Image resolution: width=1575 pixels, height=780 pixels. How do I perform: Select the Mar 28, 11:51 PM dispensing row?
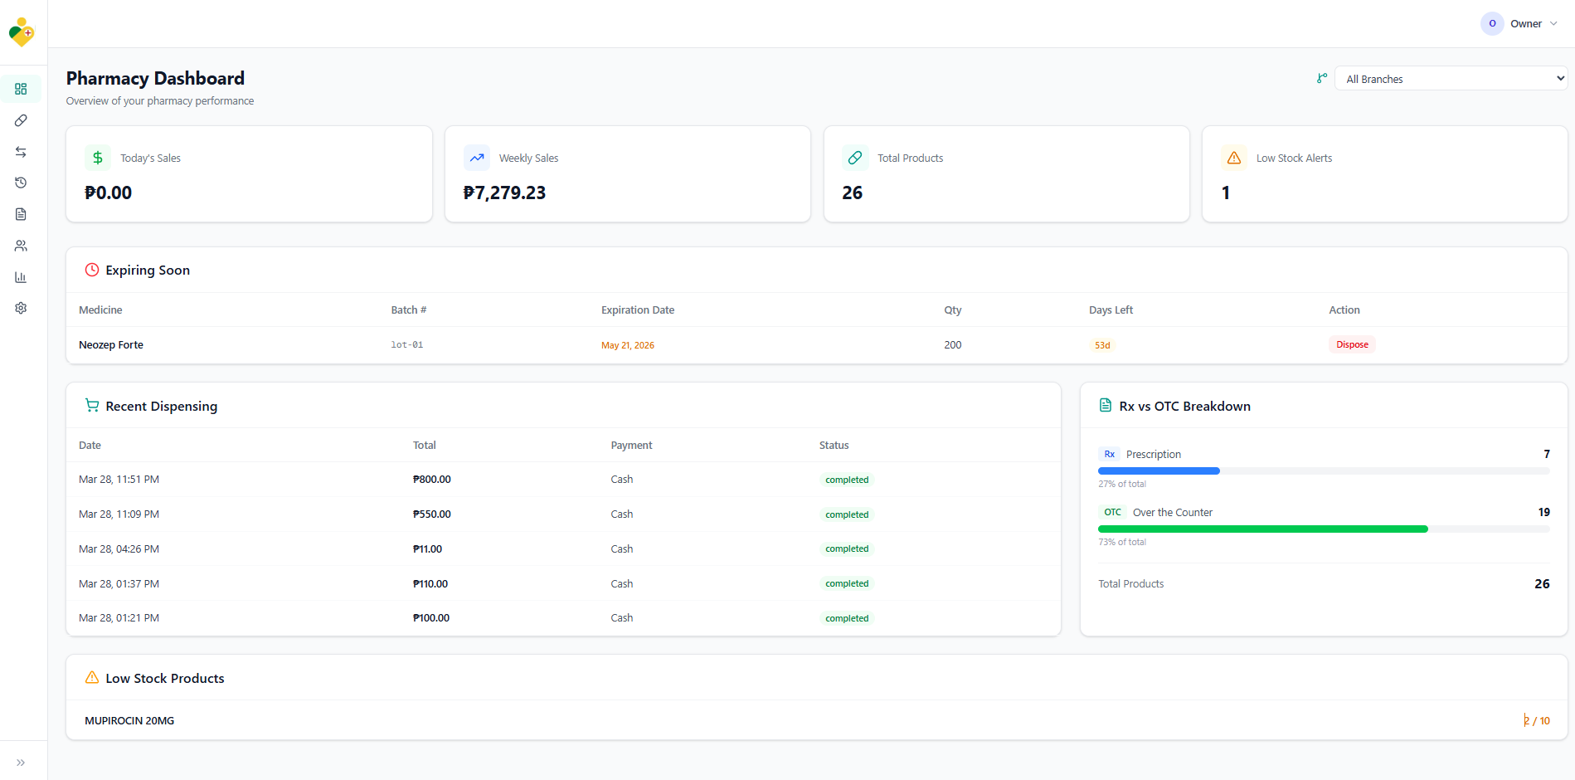[562, 480]
